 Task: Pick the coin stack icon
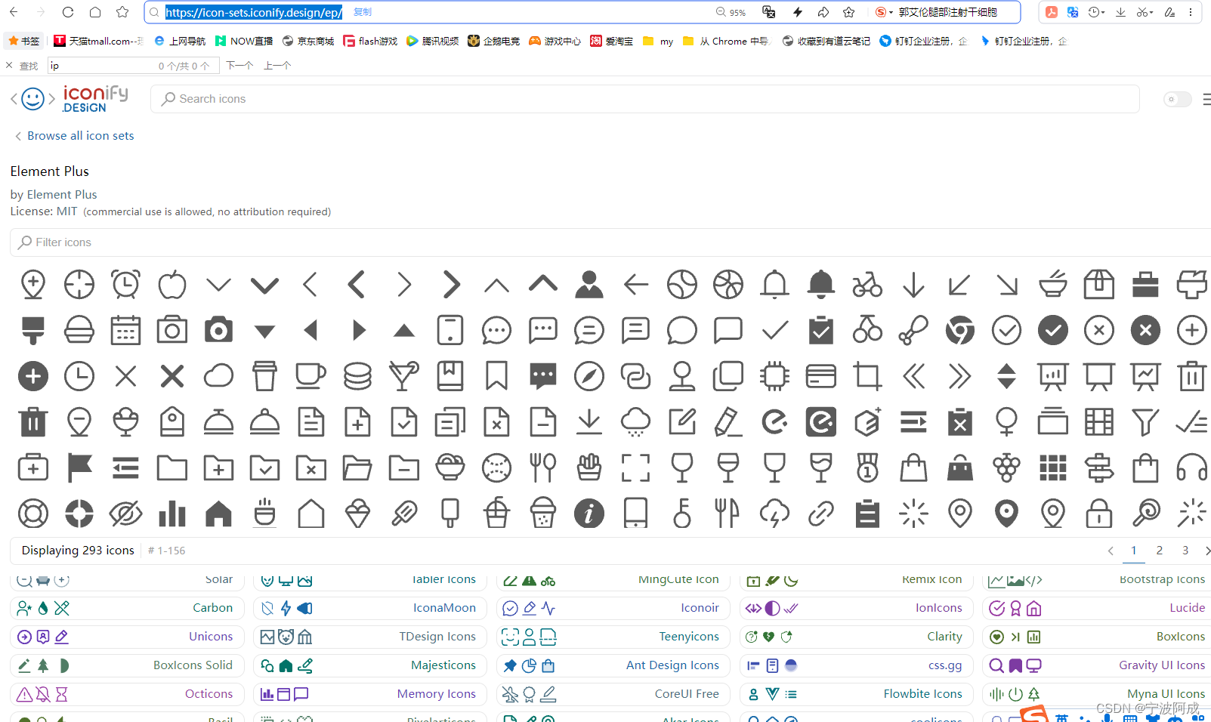[357, 376]
